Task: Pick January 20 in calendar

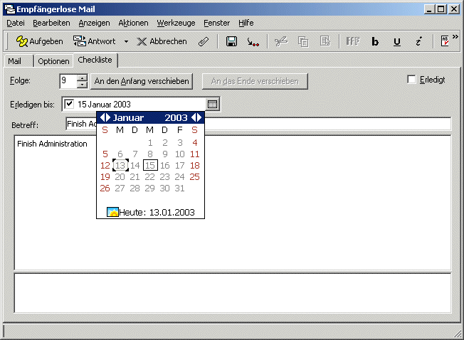Action: pos(120,177)
